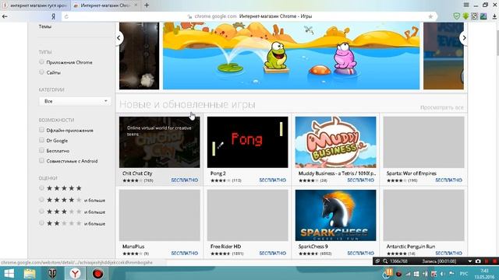Viewport: 499px width, 280px height.
Task: Take a screenshot with recorder camera icon
Action: pos(478,261)
